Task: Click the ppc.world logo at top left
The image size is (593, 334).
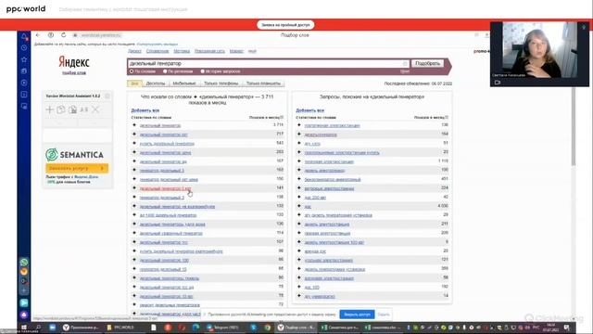Action: click(x=26, y=8)
